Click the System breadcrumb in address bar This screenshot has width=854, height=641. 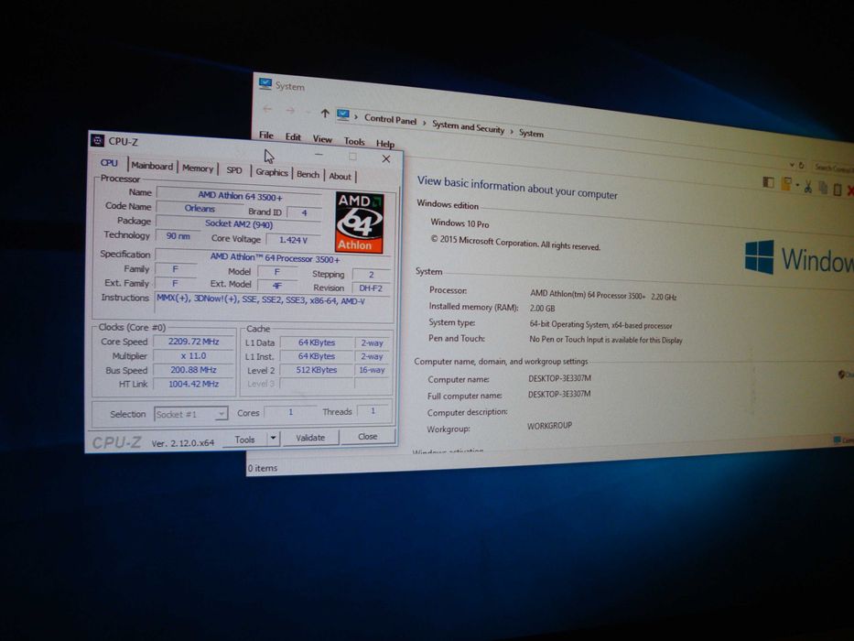[x=531, y=133]
